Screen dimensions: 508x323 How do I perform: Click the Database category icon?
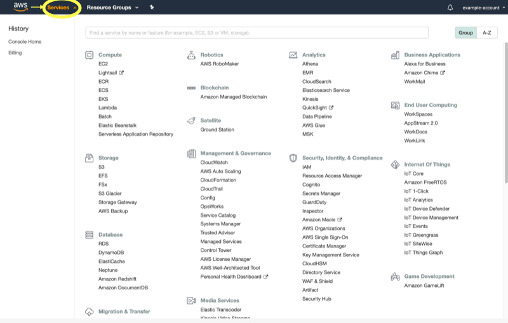pos(90,235)
